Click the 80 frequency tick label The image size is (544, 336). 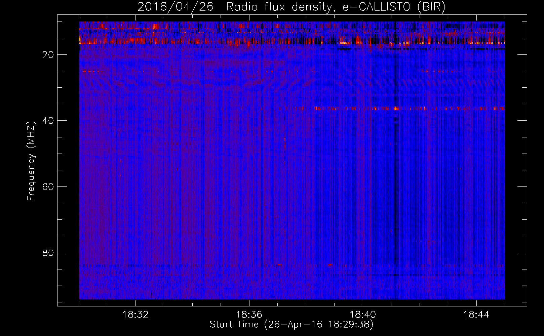pos(48,253)
